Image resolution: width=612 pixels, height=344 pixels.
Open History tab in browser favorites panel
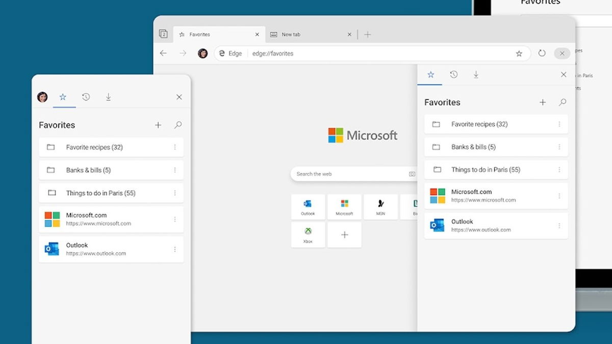click(453, 75)
